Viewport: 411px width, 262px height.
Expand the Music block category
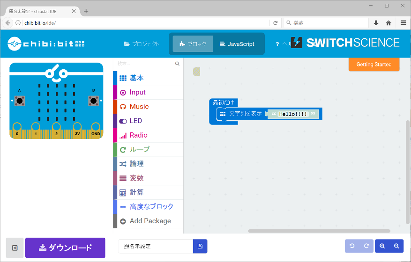click(x=148, y=107)
